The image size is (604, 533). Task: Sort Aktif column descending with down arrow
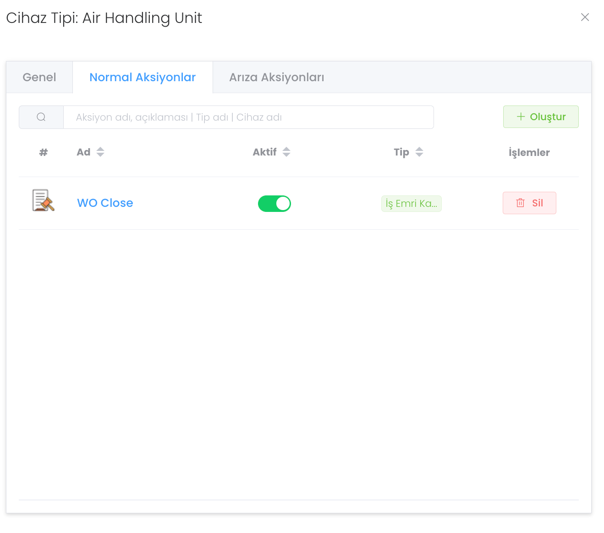(286, 155)
